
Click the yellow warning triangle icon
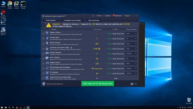pyautogui.click(x=49, y=25)
